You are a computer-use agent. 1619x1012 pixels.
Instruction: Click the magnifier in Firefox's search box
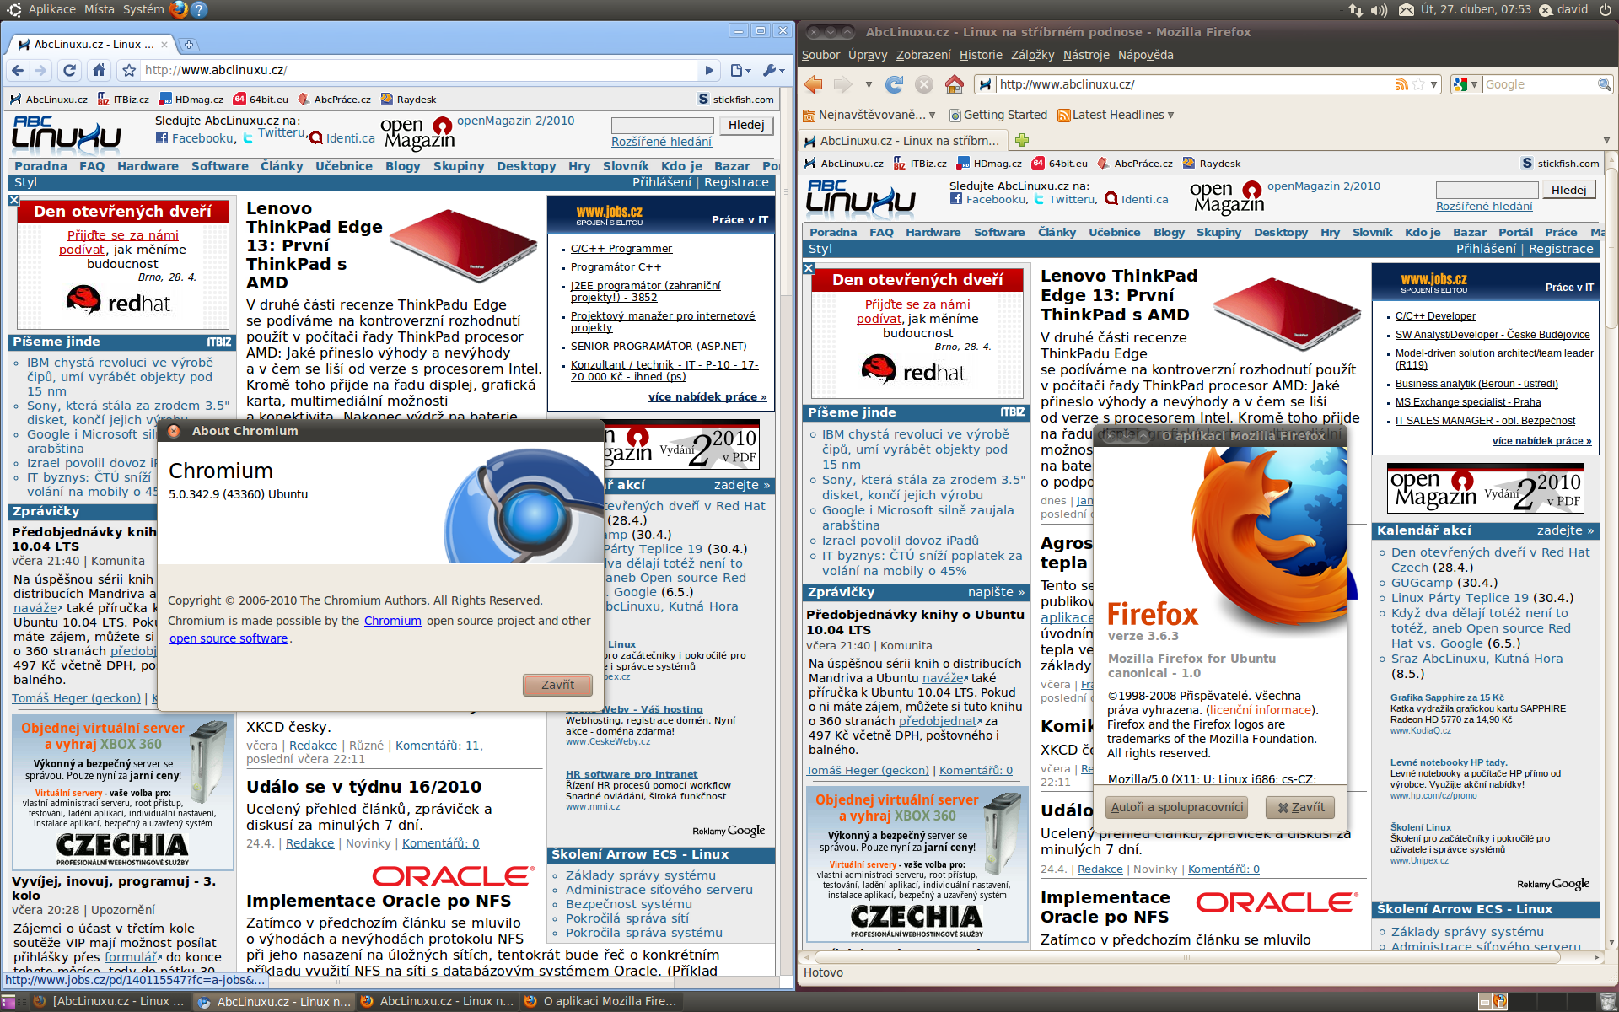pyautogui.click(x=1605, y=84)
